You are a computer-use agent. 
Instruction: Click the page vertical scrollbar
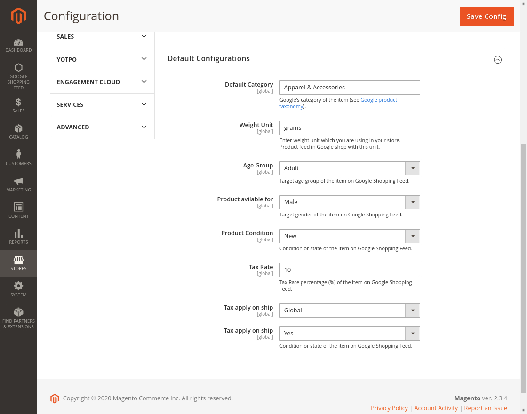coord(523,268)
